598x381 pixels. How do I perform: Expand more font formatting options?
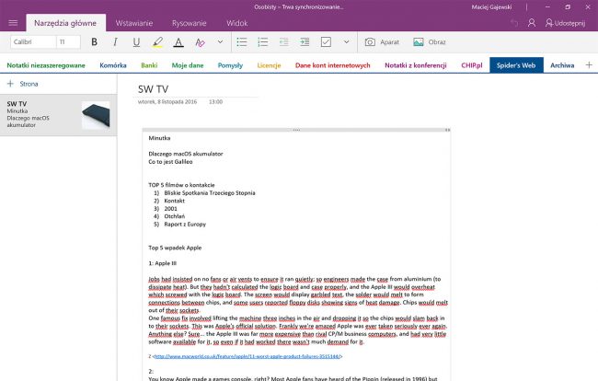click(220, 42)
